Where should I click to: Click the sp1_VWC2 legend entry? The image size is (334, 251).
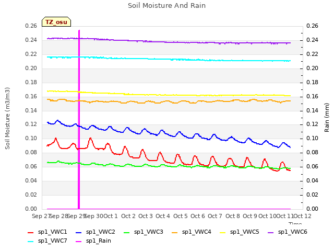click(x=95, y=232)
